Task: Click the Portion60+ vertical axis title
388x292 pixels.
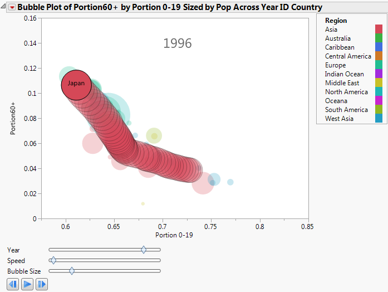Action: 13,118
